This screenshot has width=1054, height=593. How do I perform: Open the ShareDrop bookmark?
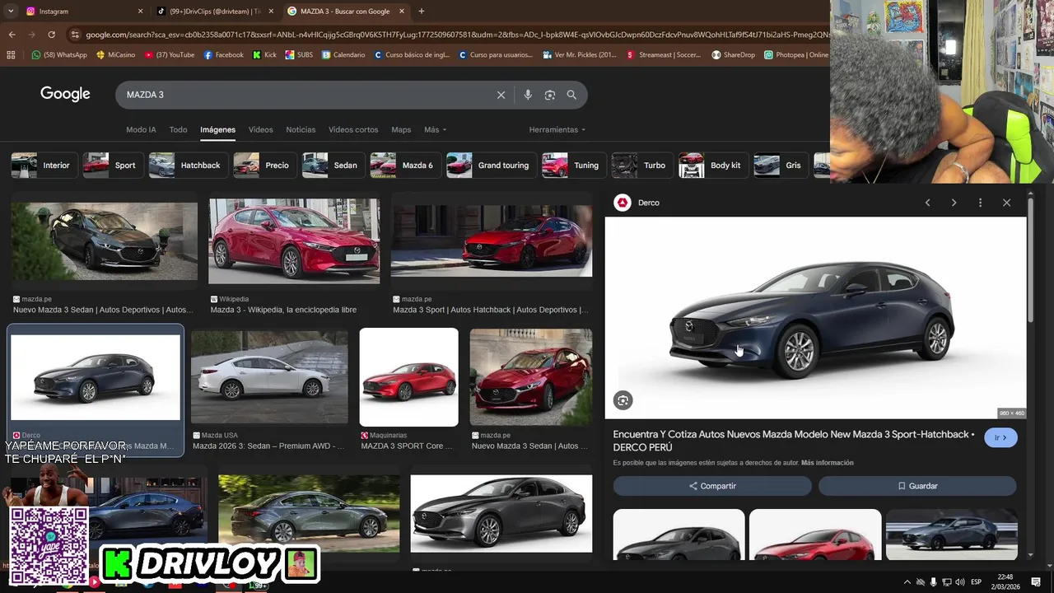[x=733, y=55]
